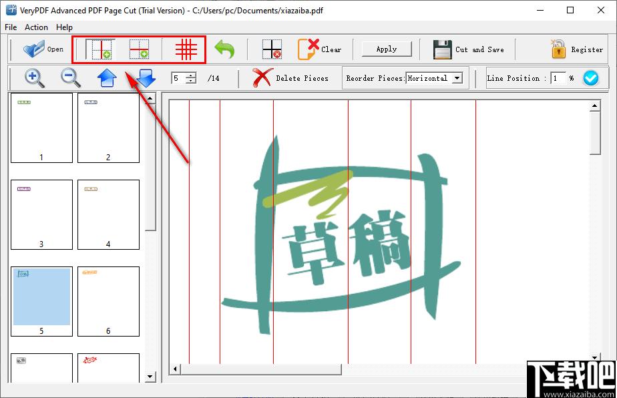
Task: Decrease page number with stepper down arrow
Action: (191, 81)
